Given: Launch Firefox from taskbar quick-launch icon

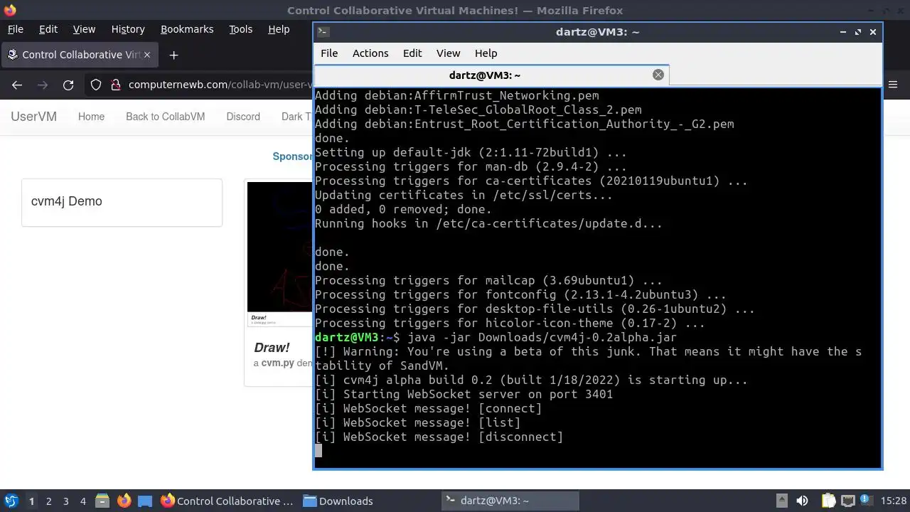Looking at the screenshot, I should pyautogui.click(x=124, y=501).
